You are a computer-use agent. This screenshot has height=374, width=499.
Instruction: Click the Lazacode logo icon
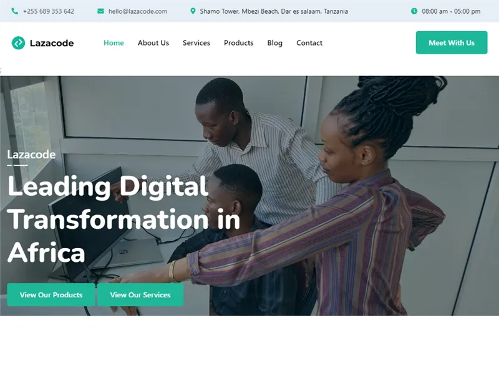click(x=18, y=43)
